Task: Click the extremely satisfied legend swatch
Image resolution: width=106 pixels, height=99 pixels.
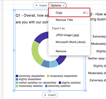Action: point(46,86)
